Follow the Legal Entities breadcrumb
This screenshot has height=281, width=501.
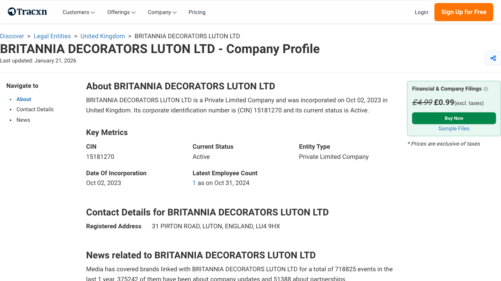click(x=52, y=36)
